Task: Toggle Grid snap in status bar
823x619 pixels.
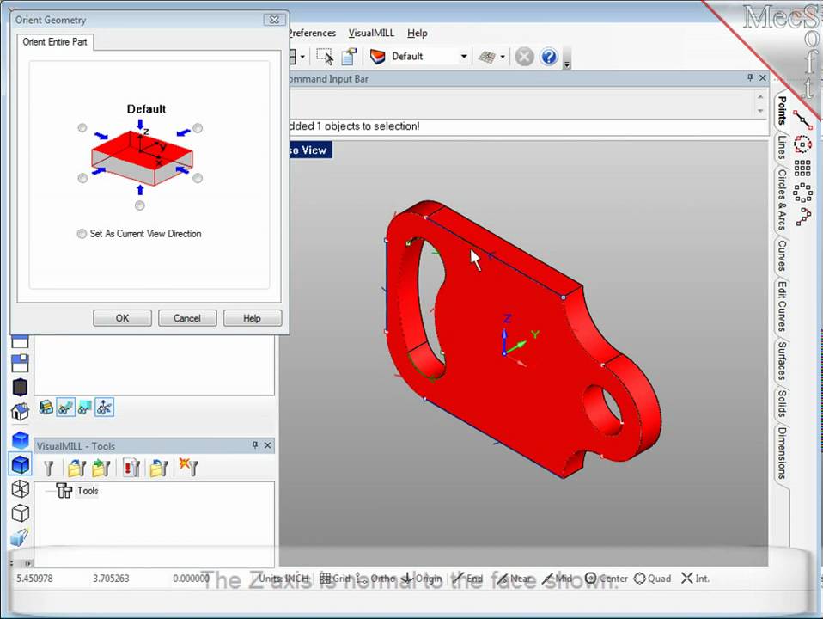Action: click(x=335, y=579)
